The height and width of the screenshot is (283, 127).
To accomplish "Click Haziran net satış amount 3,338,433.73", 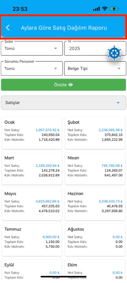I will point(110,201).
